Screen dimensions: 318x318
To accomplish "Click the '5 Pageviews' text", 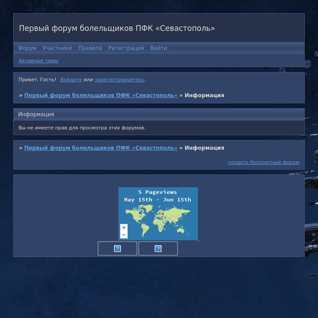I will [x=158, y=192].
